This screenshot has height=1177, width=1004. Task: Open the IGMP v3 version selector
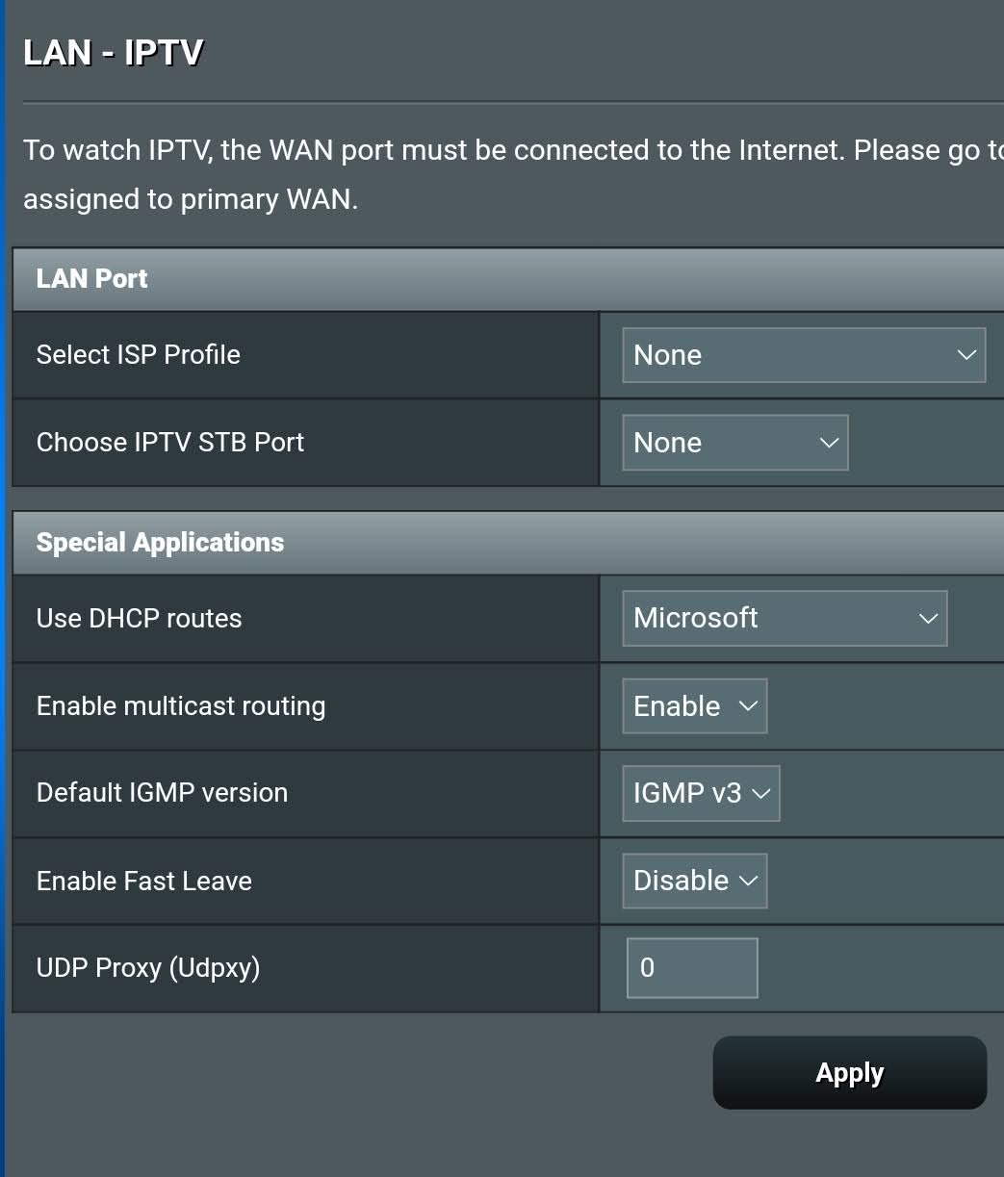coord(701,793)
